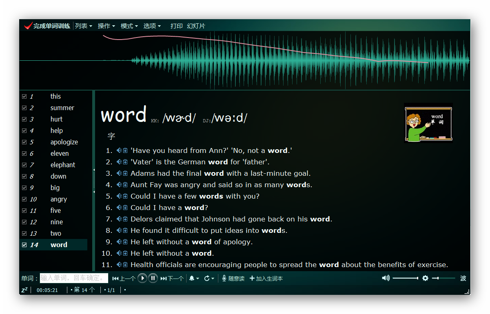Play audio for the 'Vater' sentence
The width and height of the screenshot is (490, 314).
tap(119, 162)
